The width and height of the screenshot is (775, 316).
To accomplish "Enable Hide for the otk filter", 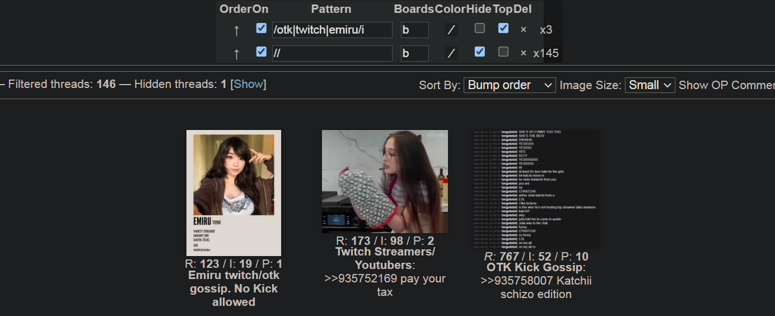I will 480,28.
